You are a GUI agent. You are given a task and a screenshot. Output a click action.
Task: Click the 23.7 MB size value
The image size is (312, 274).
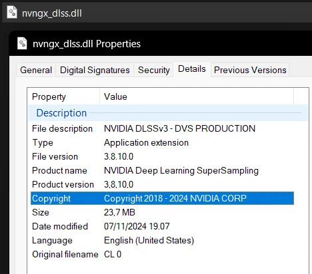click(119, 213)
